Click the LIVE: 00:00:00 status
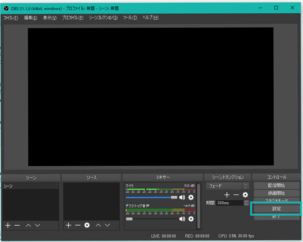This screenshot has width=303, height=242. pyautogui.click(x=164, y=236)
